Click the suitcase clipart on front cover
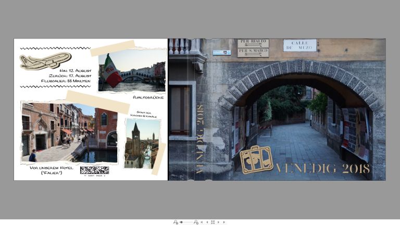400x225 pixels. tap(256, 160)
